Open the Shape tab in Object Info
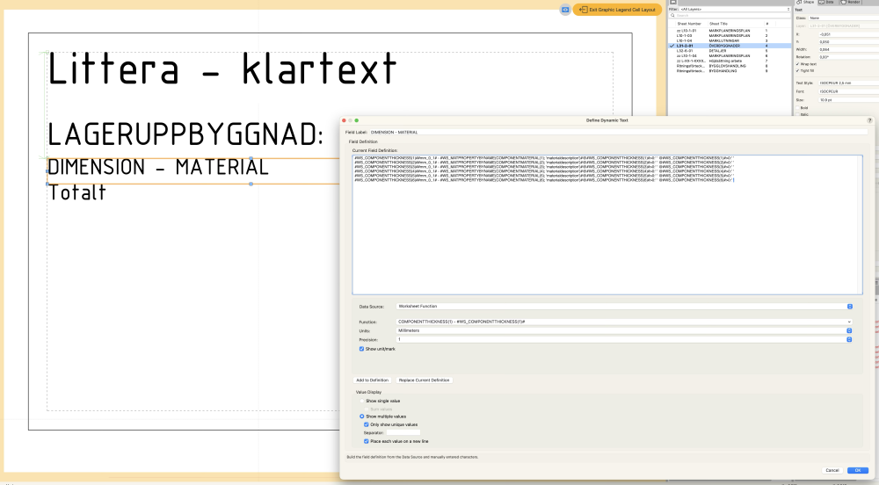Viewport: 879px width, 485px height. 806,2
